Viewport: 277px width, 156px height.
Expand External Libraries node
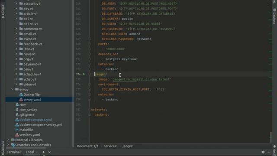8,140
